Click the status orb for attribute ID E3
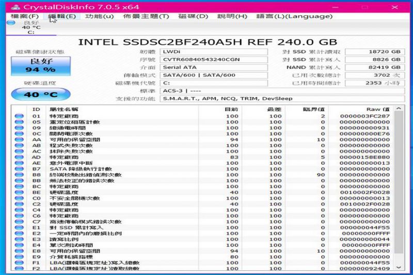The image size is (413, 275). [x=19, y=239]
